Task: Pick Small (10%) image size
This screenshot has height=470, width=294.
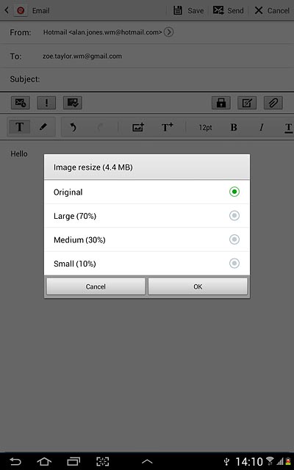Action: pyautogui.click(x=147, y=264)
